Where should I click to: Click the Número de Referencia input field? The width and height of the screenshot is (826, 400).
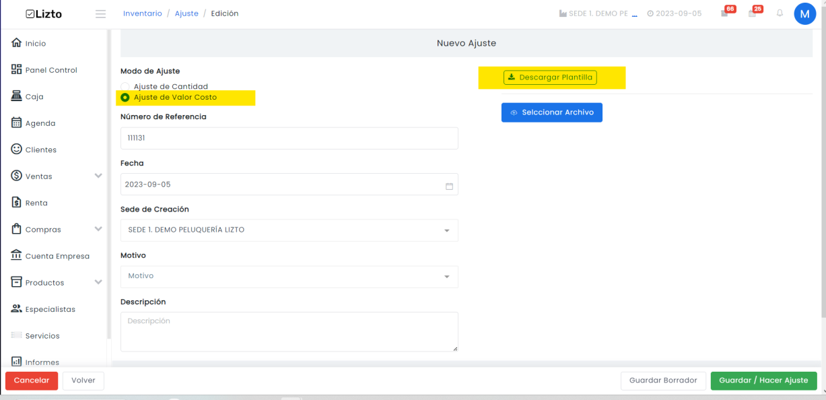pos(289,138)
